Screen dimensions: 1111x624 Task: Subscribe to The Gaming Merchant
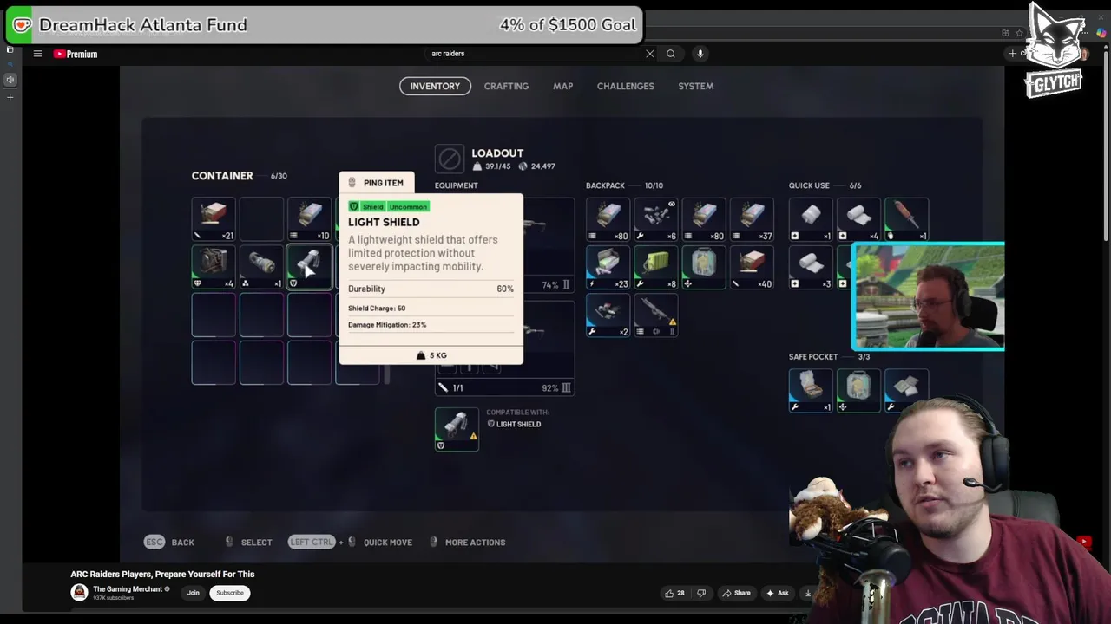point(230,593)
